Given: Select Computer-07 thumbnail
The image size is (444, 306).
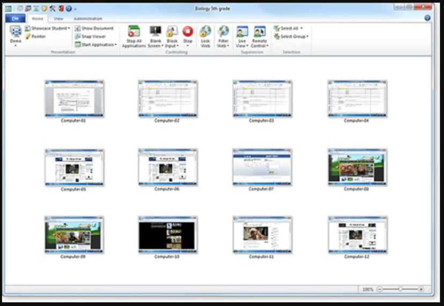Looking at the screenshot, I should click(x=262, y=167).
